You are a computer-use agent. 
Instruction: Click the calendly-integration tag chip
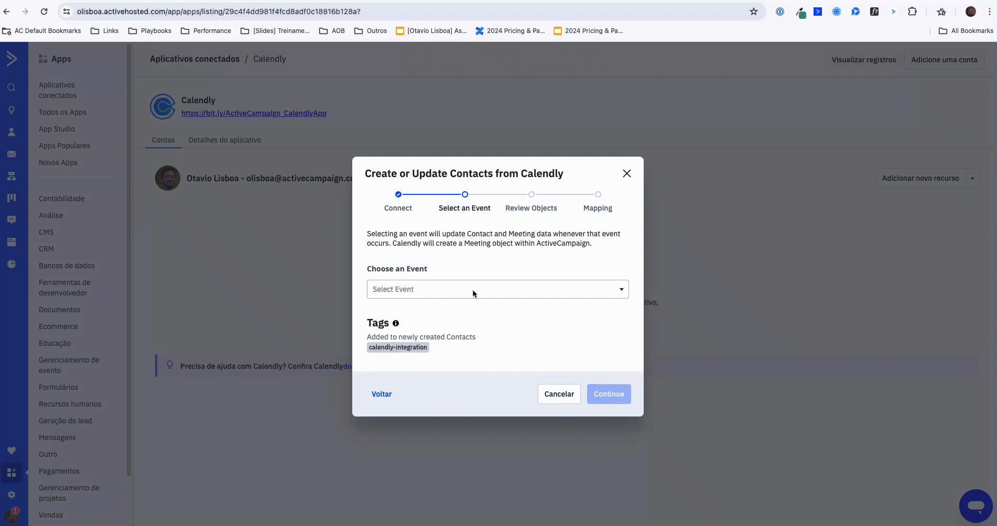pos(398,347)
